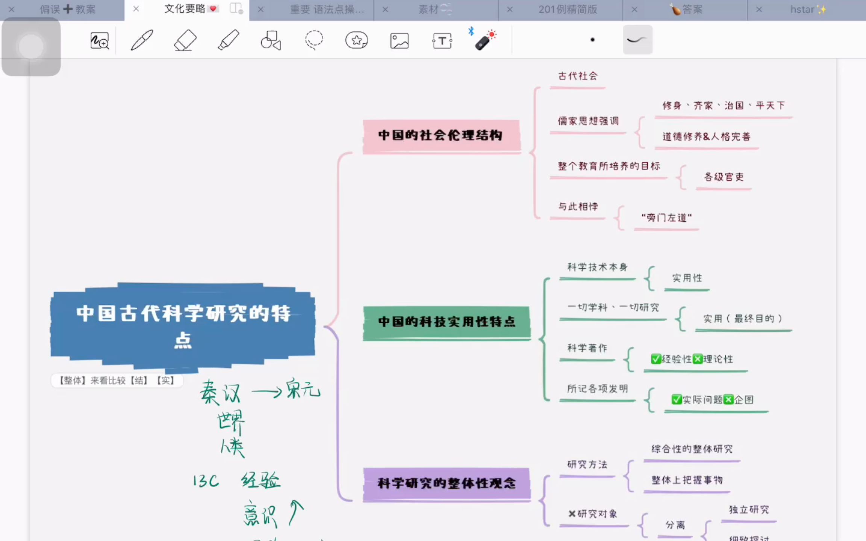
Task: Select the pink 中国的社会伦理结构 node
Action: coord(441,136)
